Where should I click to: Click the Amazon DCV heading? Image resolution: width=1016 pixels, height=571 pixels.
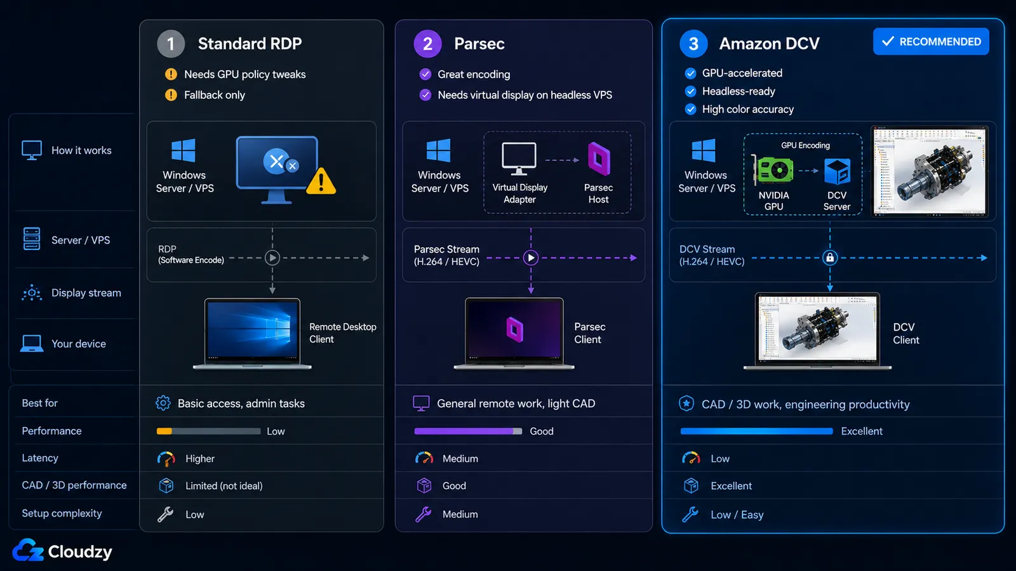pyautogui.click(x=769, y=43)
